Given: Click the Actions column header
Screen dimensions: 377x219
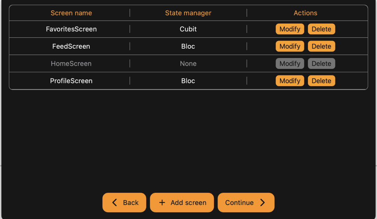Looking at the screenshot, I should coord(305,13).
